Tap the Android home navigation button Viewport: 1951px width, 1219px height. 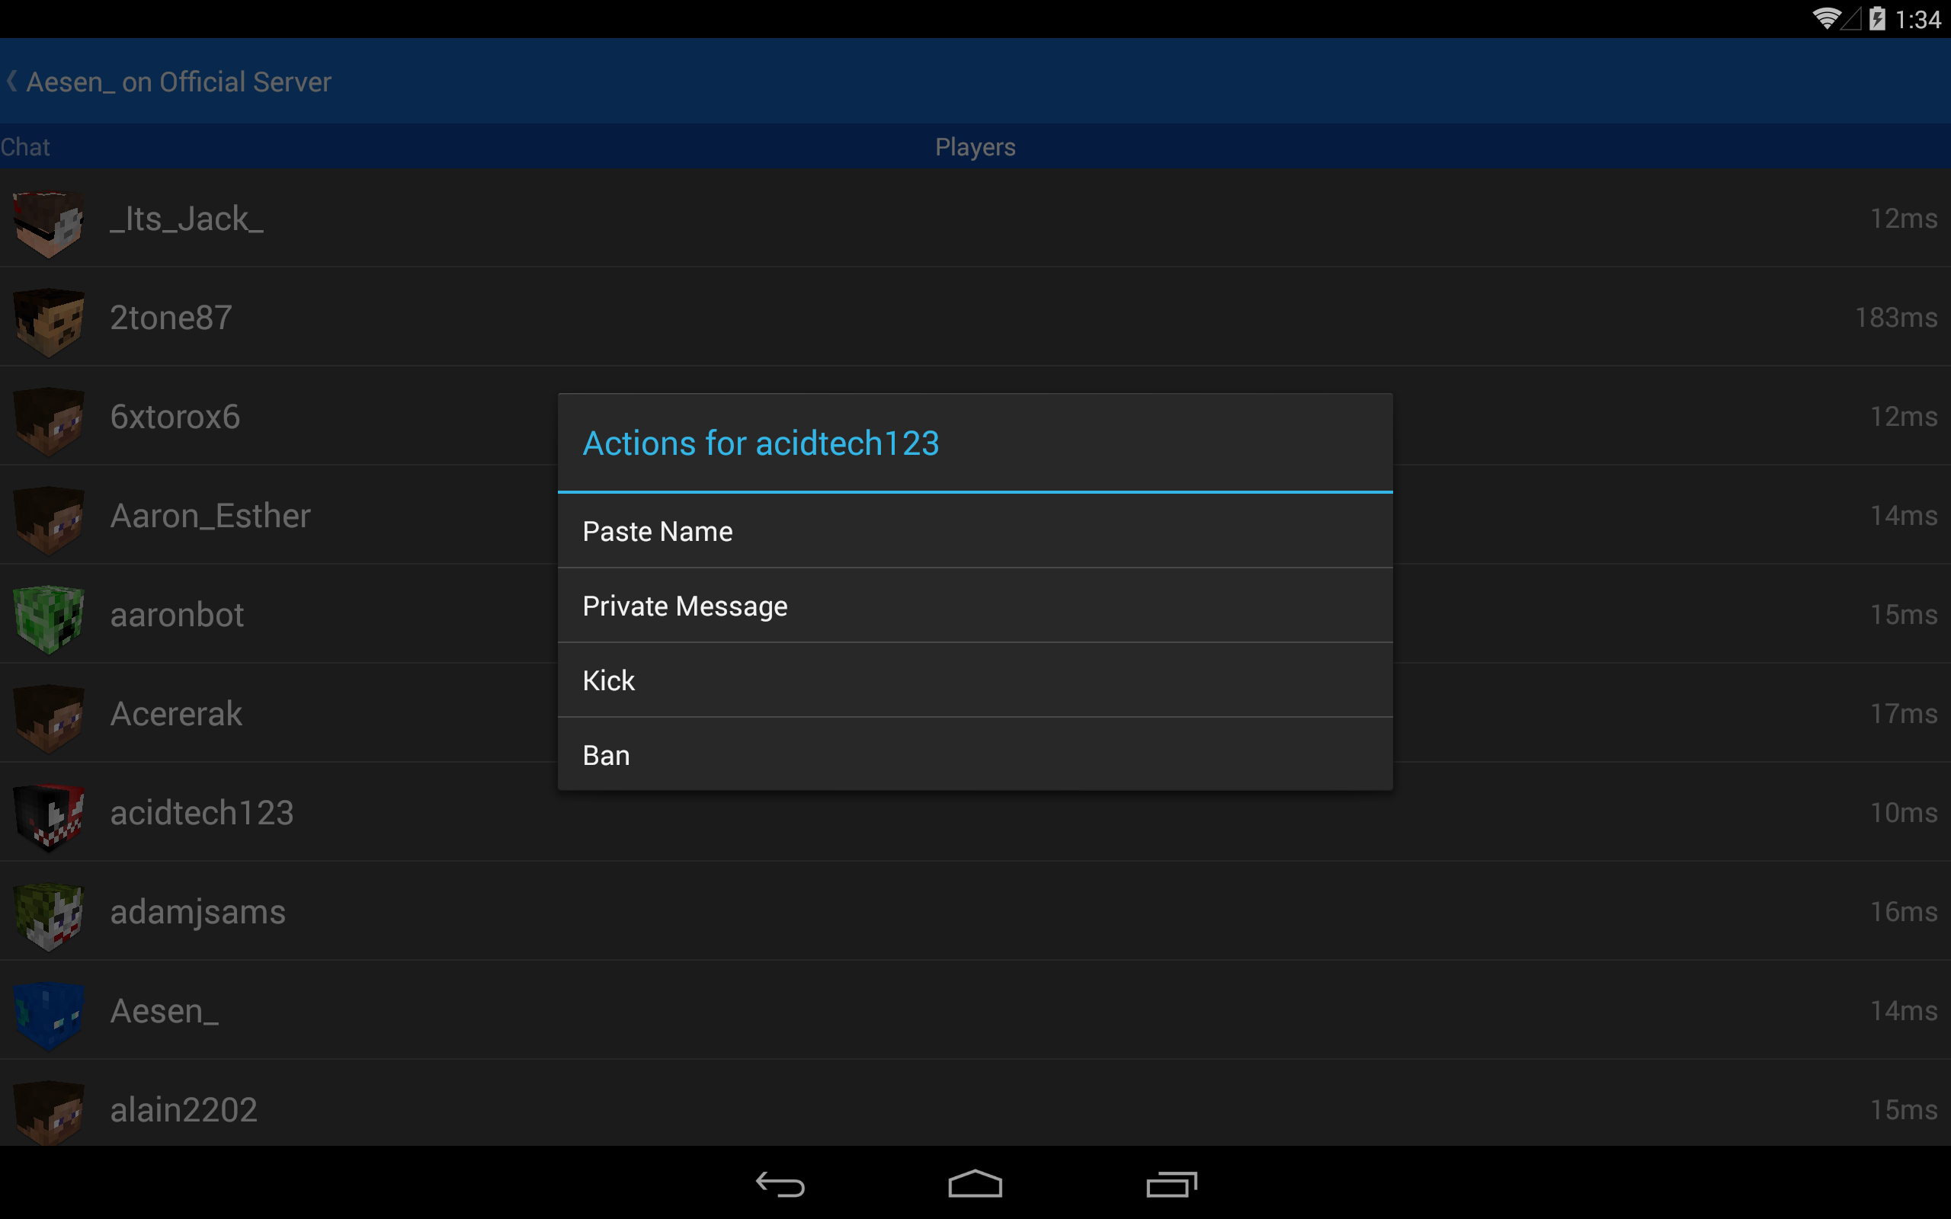[x=975, y=1183]
